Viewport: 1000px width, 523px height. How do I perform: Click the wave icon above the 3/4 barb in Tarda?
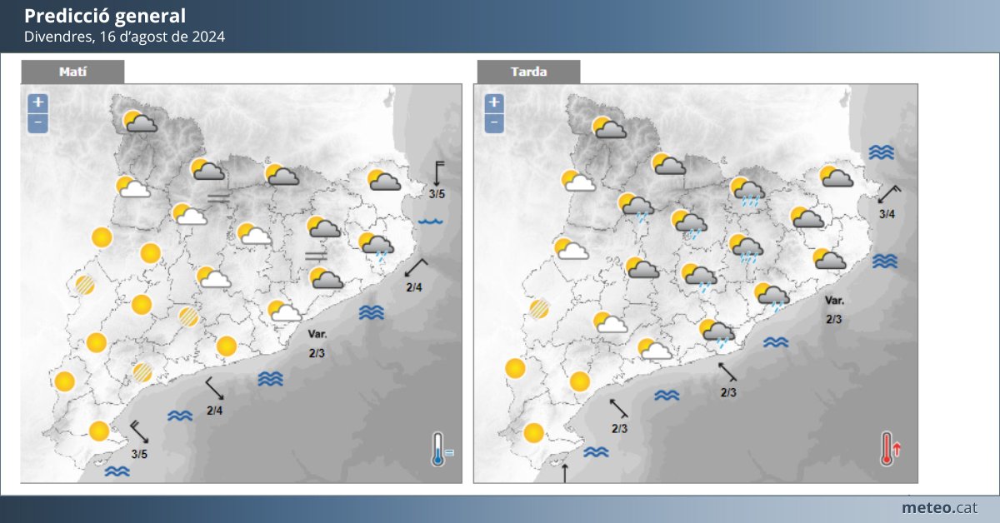click(x=881, y=152)
